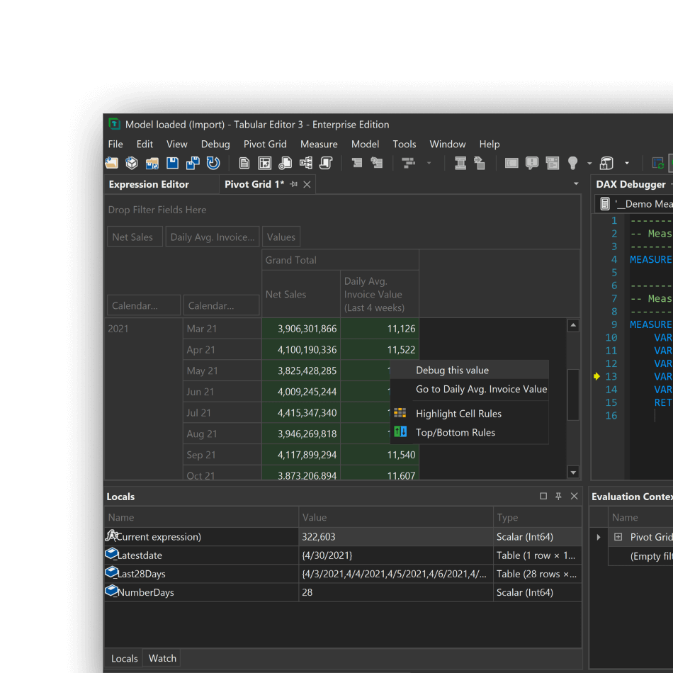Viewport: 673px width, 673px height.
Task: Open the Measure menu
Action: pyautogui.click(x=319, y=144)
